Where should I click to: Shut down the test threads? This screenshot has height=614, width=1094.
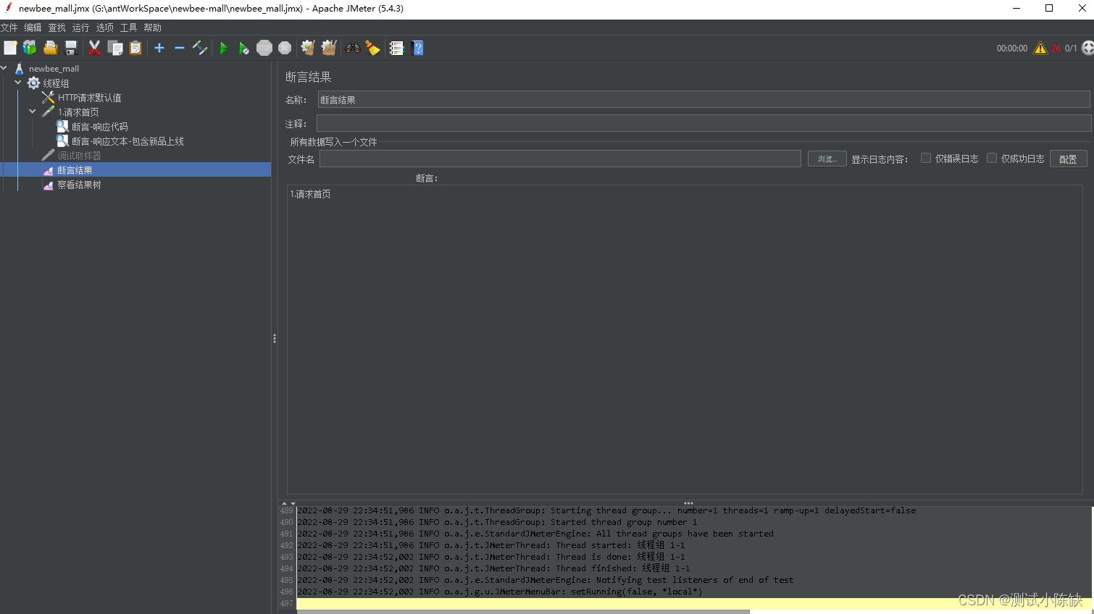285,48
